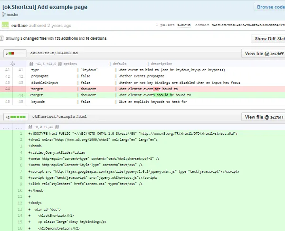Click the README.md diffstat color blocks
The width and height of the screenshot is (285, 231).
(11, 54)
